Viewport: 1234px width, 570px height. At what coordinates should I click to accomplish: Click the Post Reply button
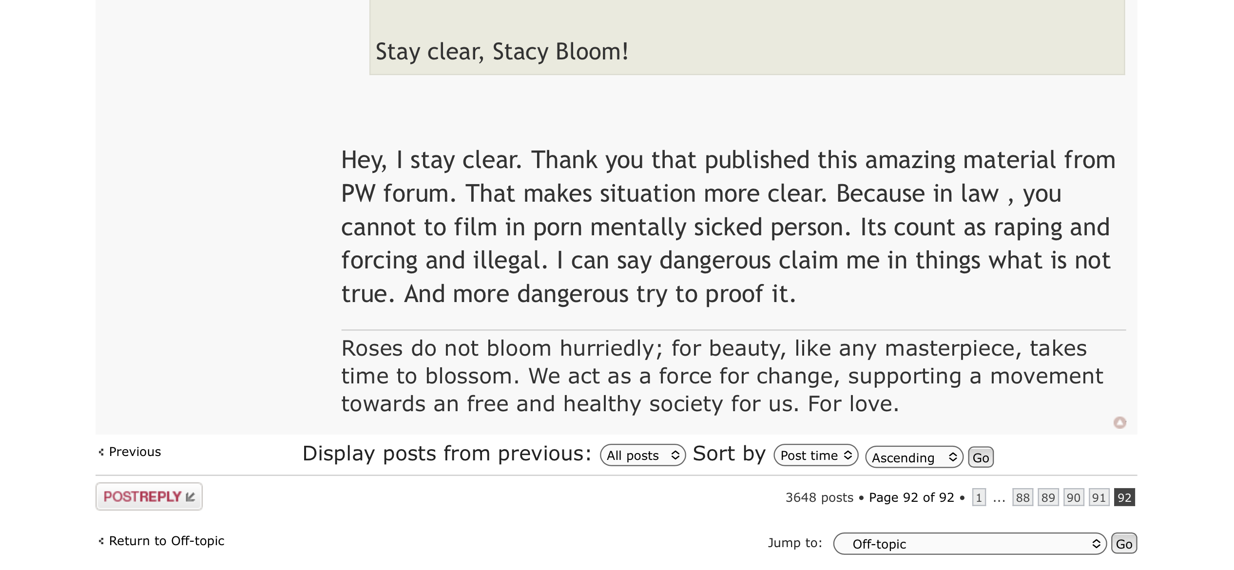(x=149, y=496)
